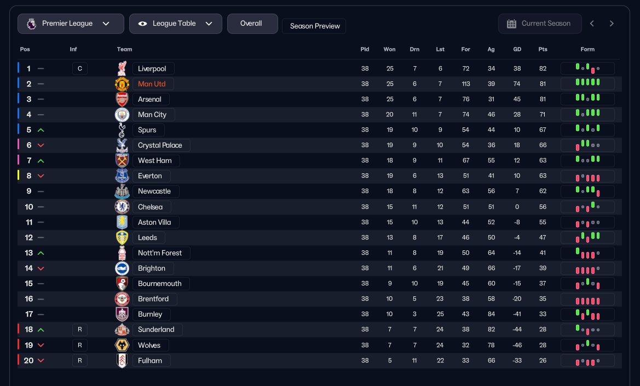640x386 pixels.
Task: Open the Premier League competition dropdown
Action: [68, 24]
